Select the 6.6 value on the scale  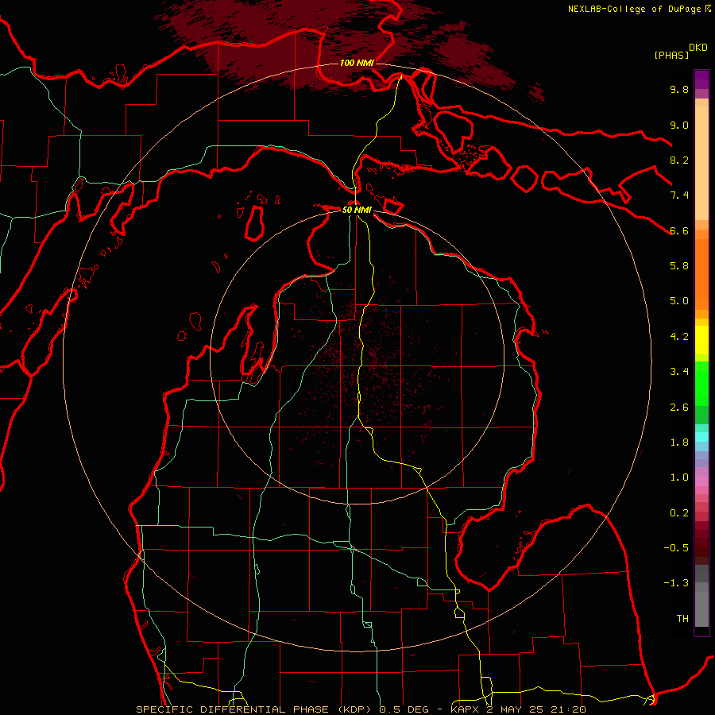(x=679, y=230)
